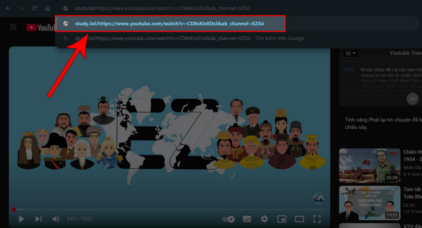This screenshot has height=228, width=422.
Task: Switch to theater mode
Action: click(x=300, y=219)
